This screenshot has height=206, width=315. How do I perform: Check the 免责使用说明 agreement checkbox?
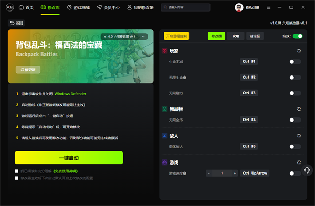[16, 171]
